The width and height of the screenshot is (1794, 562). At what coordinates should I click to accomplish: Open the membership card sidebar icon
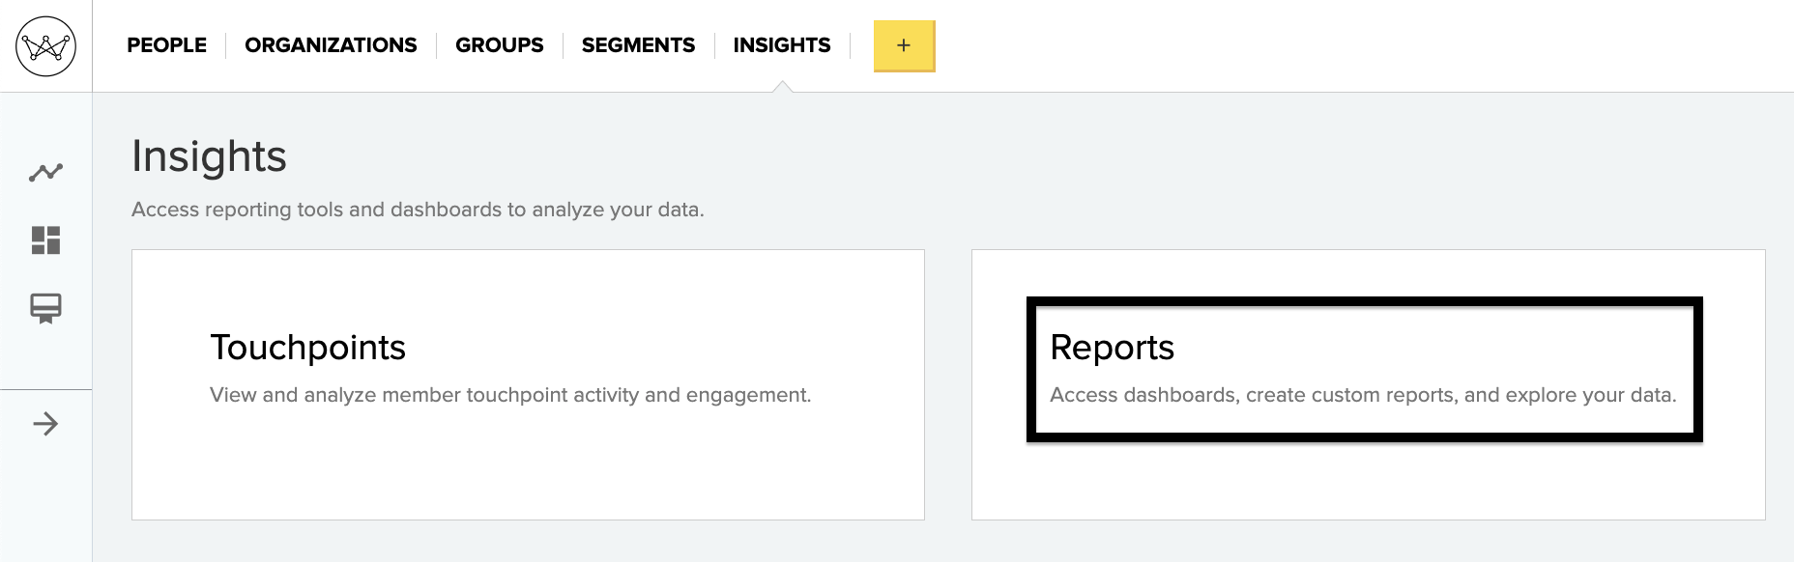(45, 308)
